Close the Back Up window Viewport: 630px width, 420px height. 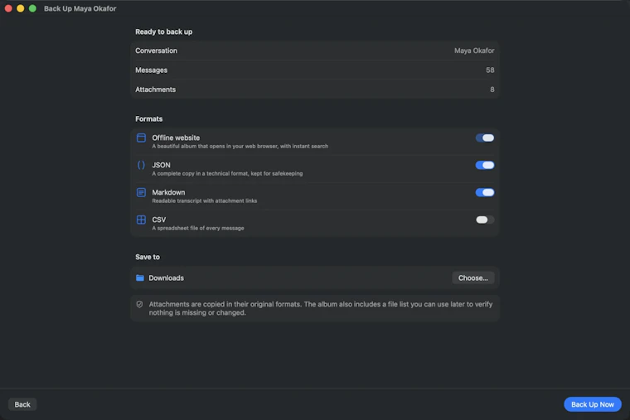tap(8, 8)
